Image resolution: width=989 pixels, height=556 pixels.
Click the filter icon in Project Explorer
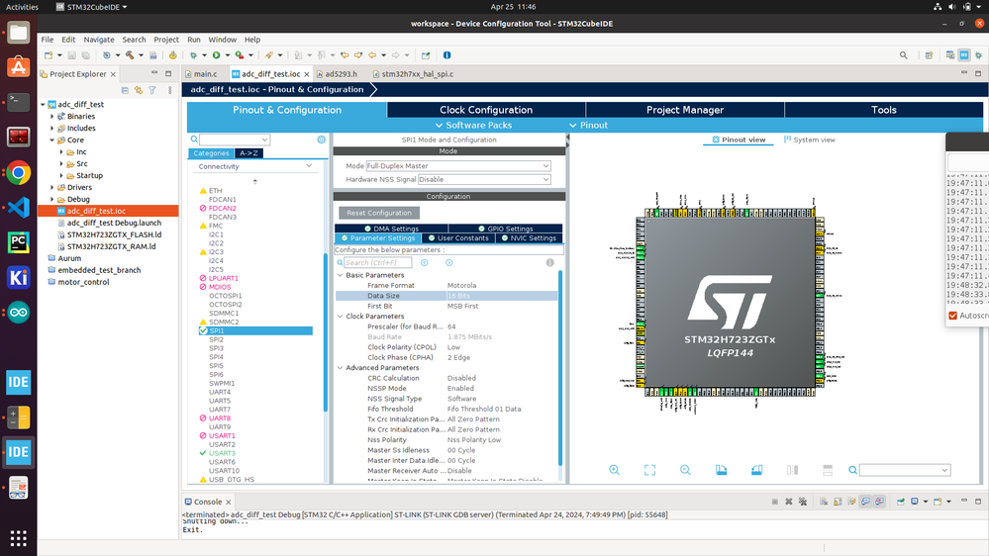pyautogui.click(x=152, y=90)
